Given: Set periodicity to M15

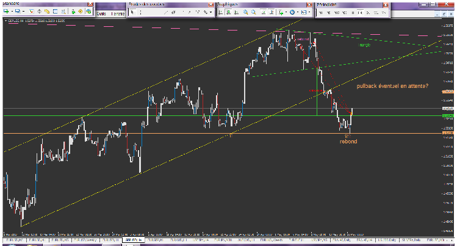Looking at the screenshot, I should pyautogui.click(x=337, y=13).
